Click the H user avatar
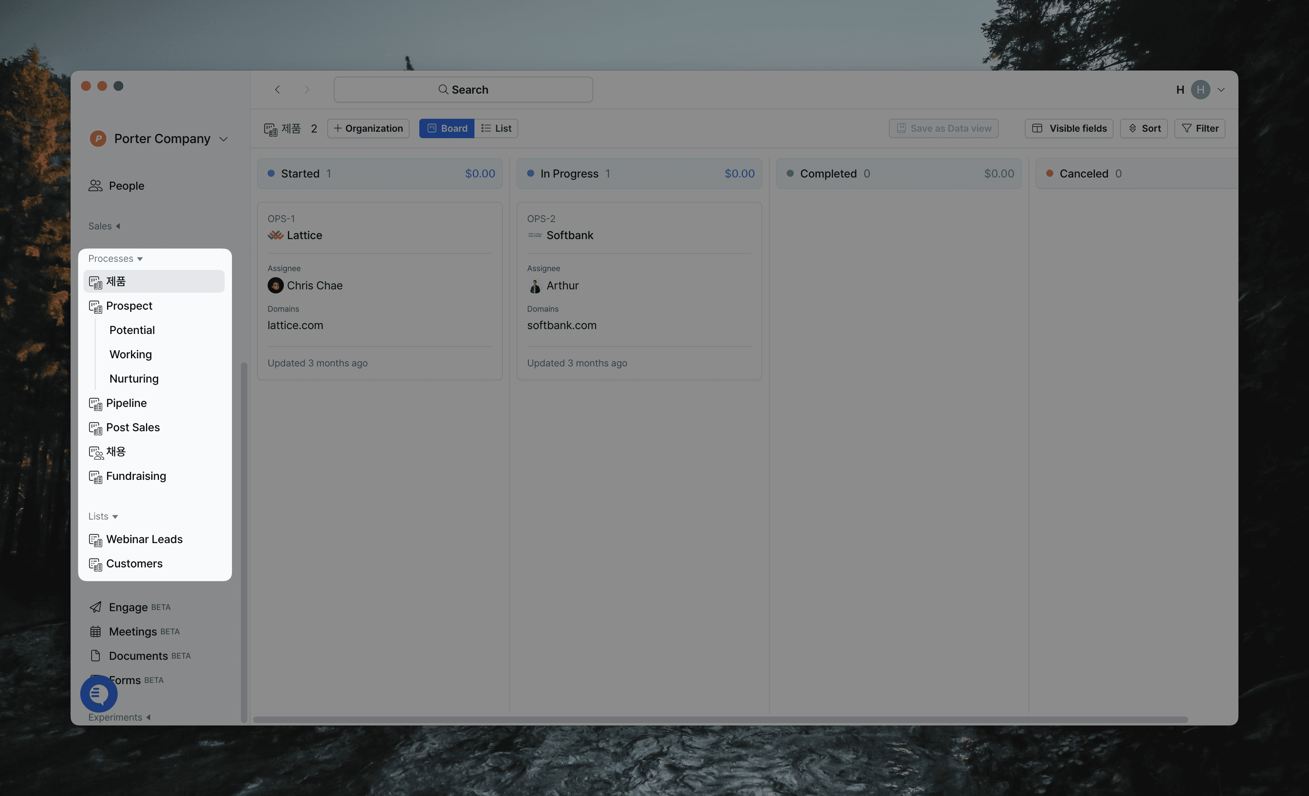This screenshot has width=1309, height=796. [1200, 89]
